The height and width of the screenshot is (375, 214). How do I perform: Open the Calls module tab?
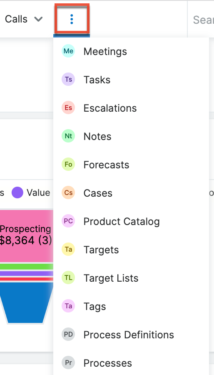pos(16,19)
